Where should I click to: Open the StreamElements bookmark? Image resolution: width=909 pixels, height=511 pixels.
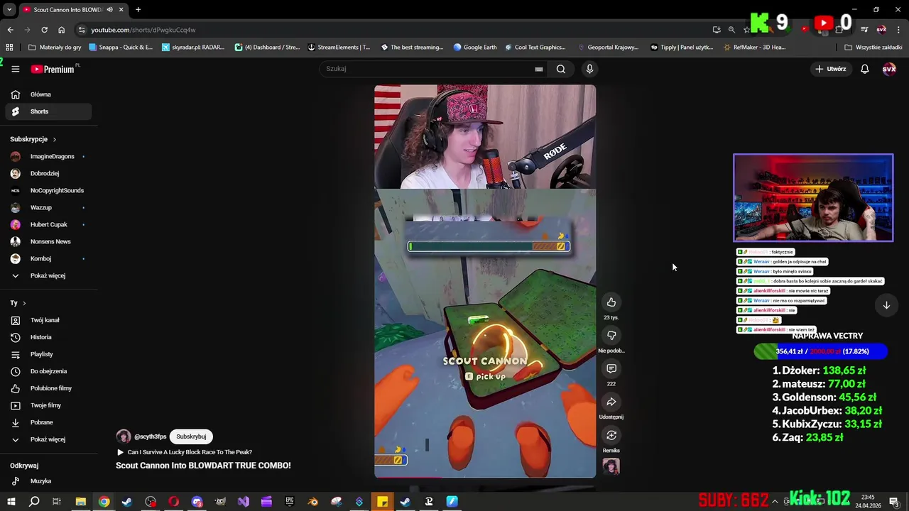click(x=339, y=48)
